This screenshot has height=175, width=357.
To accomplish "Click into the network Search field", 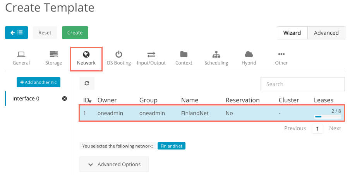I will [x=302, y=84].
